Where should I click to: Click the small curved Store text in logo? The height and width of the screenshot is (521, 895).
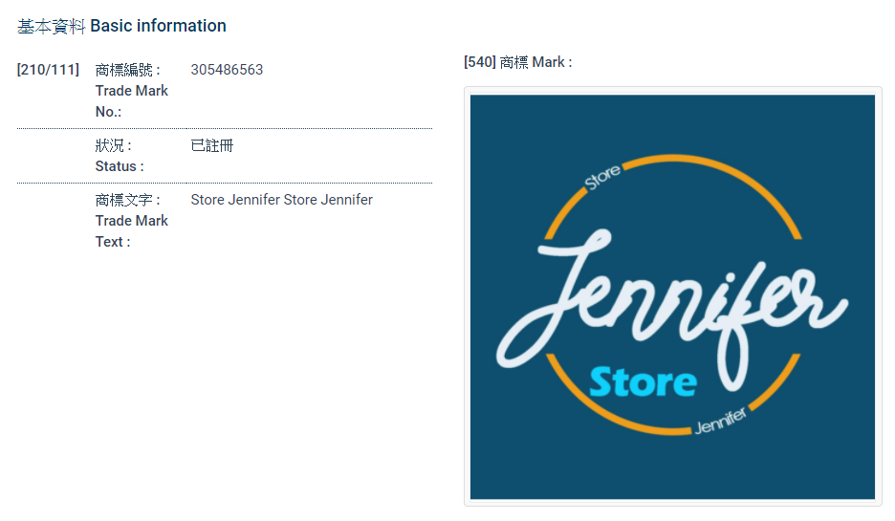pos(602,177)
